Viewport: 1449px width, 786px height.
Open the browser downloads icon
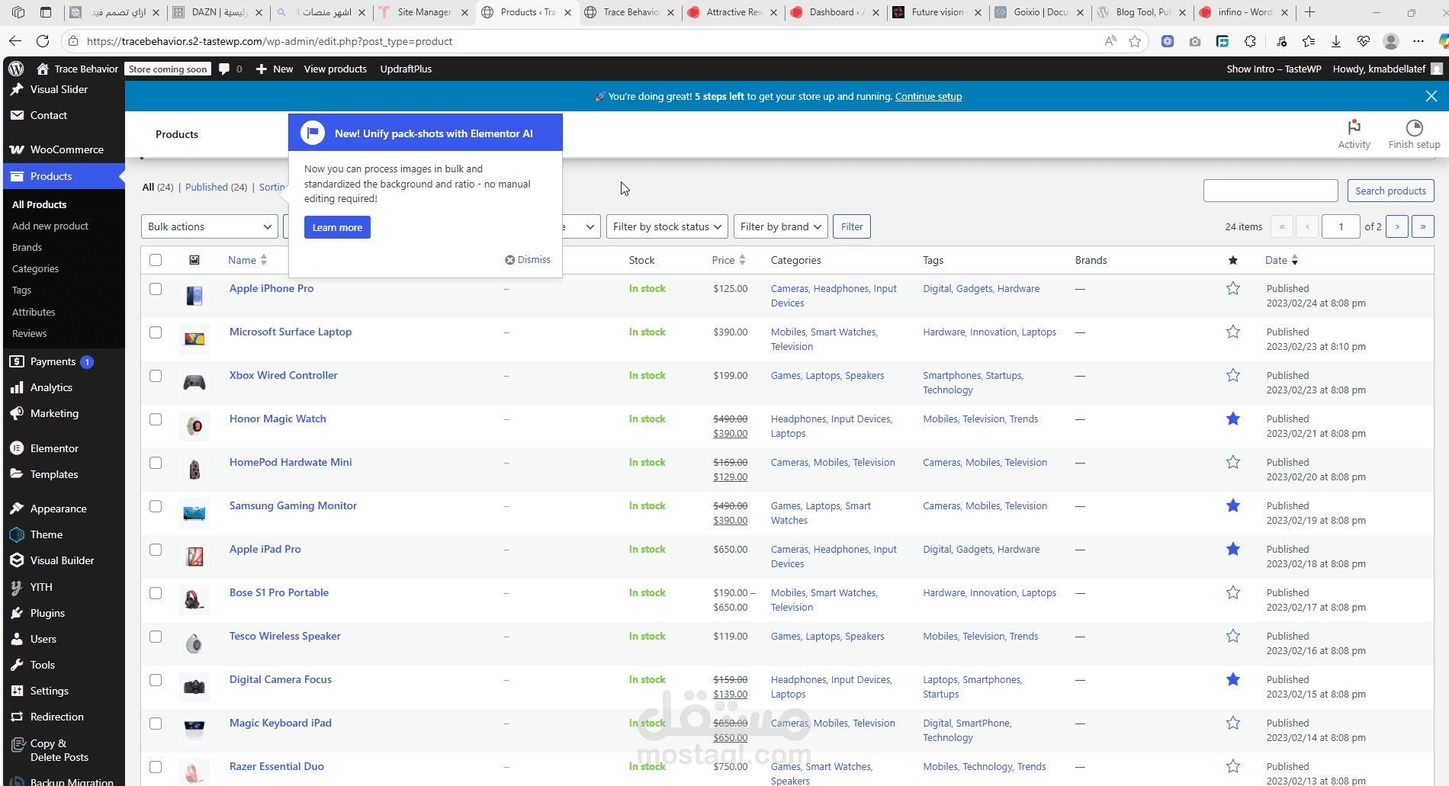point(1336,41)
